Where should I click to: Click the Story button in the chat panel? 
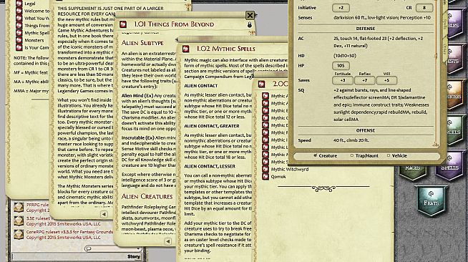(133, 256)
